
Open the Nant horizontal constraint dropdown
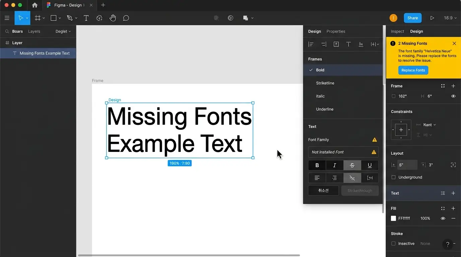click(430, 125)
